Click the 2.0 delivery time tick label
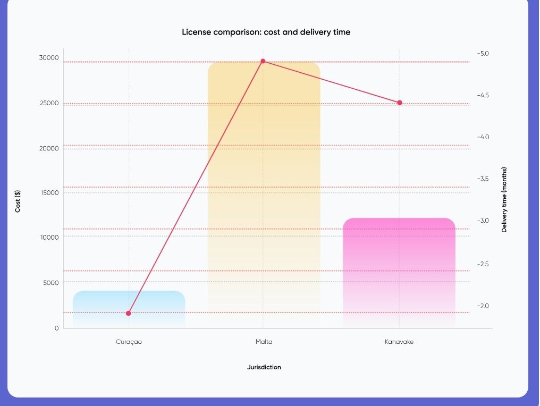Image resolution: width=540 pixels, height=406 pixels. (483, 306)
